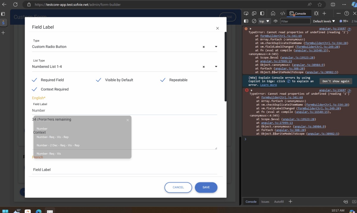Click the French Field Label input
This screenshot has height=213, width=357.
[125, 170]
